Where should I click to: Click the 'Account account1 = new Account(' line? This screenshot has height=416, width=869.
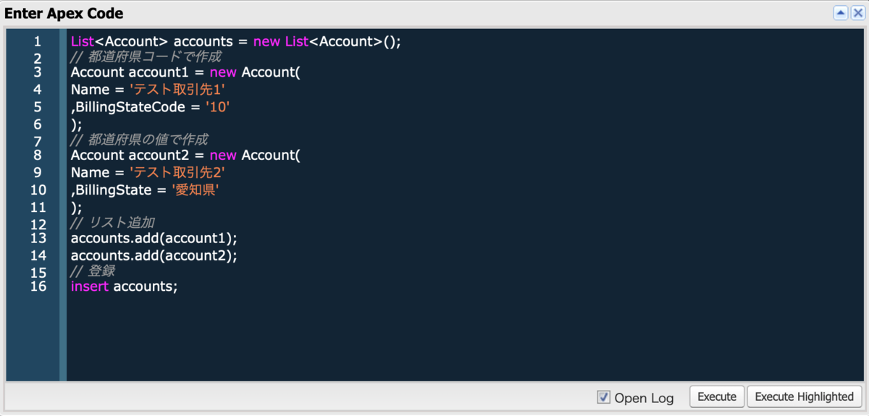coord(185,72)
